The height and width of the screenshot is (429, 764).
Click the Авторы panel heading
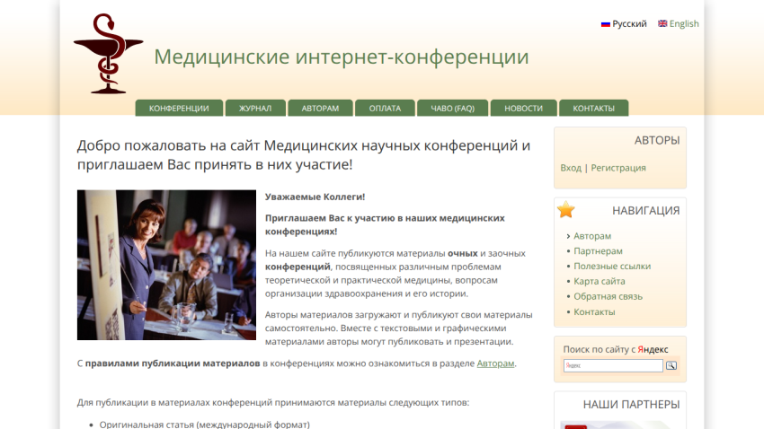point(657,141)
